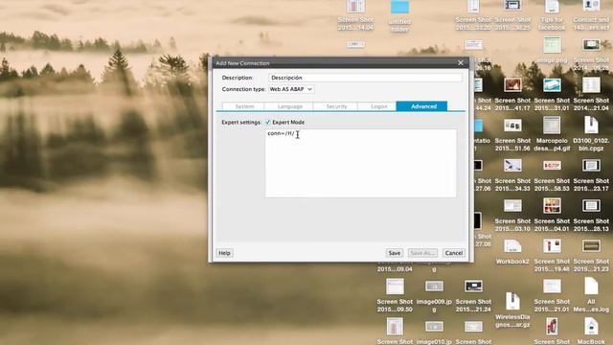The width and height of the screenshot is (613, 345).
Task: Switch to the System tab
Action: pos(244,106)
